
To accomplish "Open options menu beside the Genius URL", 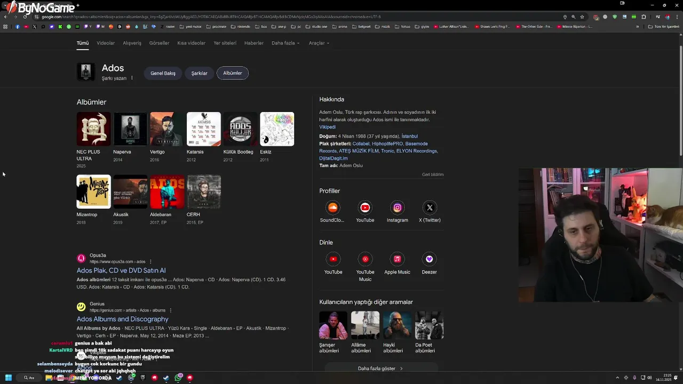I will tap(171, 310).
